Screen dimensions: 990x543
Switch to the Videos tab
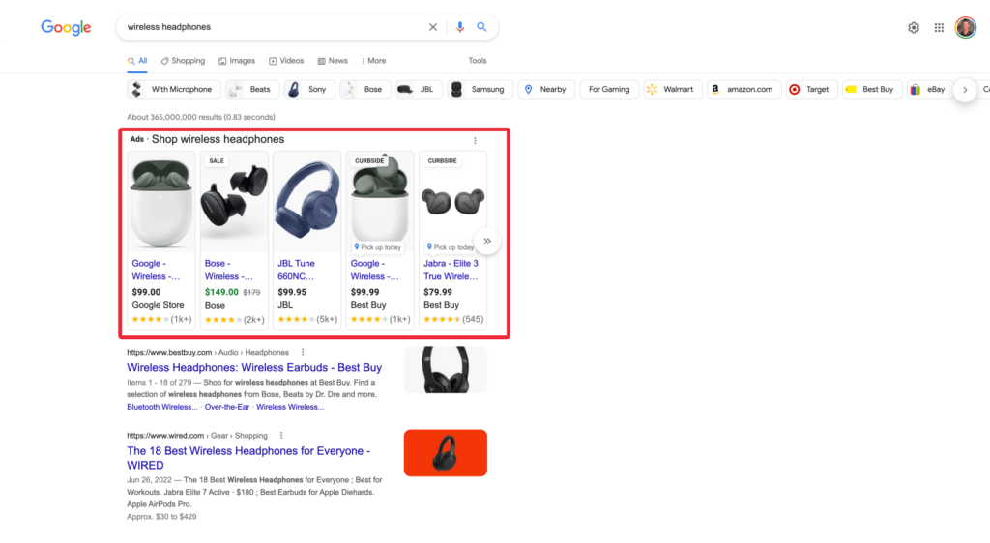click(286, 61)
